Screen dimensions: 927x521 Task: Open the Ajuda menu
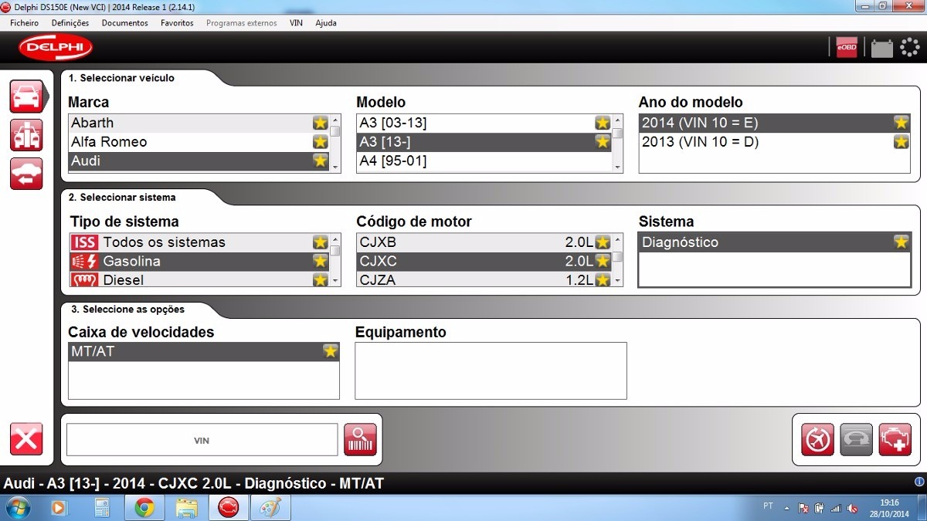pos(326,23)
